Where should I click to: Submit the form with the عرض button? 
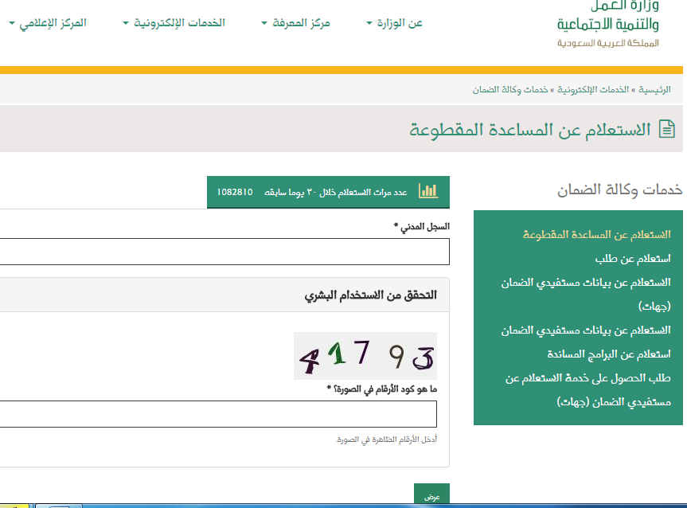tap(431, 494)
